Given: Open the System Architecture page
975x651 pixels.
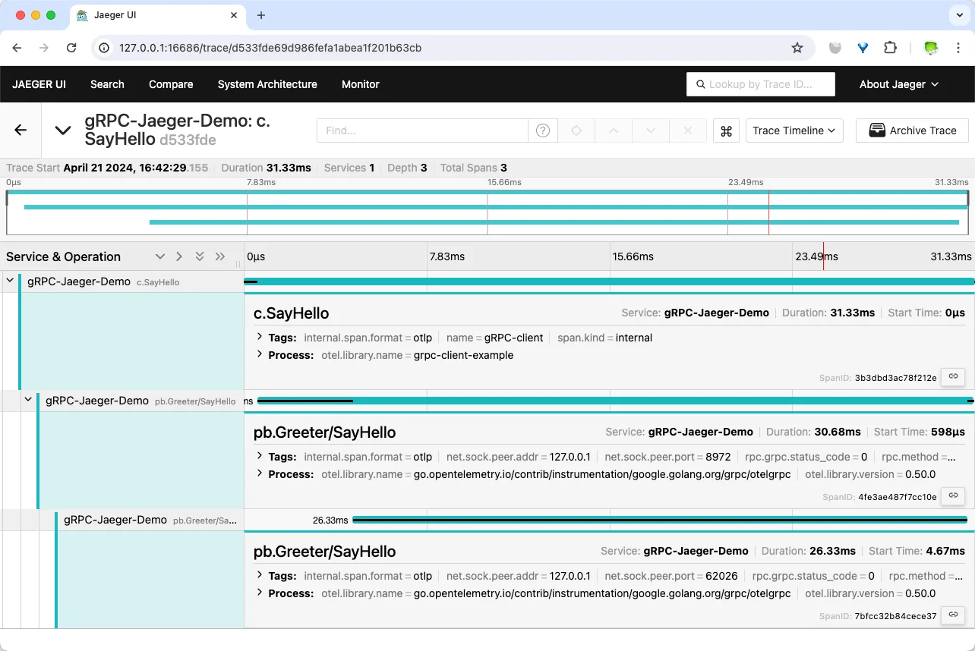Looking at the screenshot, I should [x=267, y=84].
